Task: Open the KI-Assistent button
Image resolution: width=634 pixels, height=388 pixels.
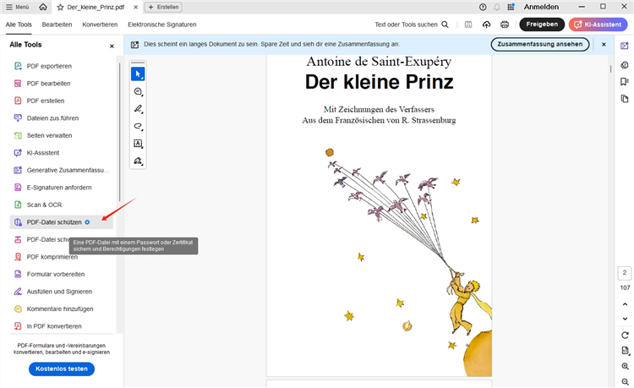Action: (598, 25)
